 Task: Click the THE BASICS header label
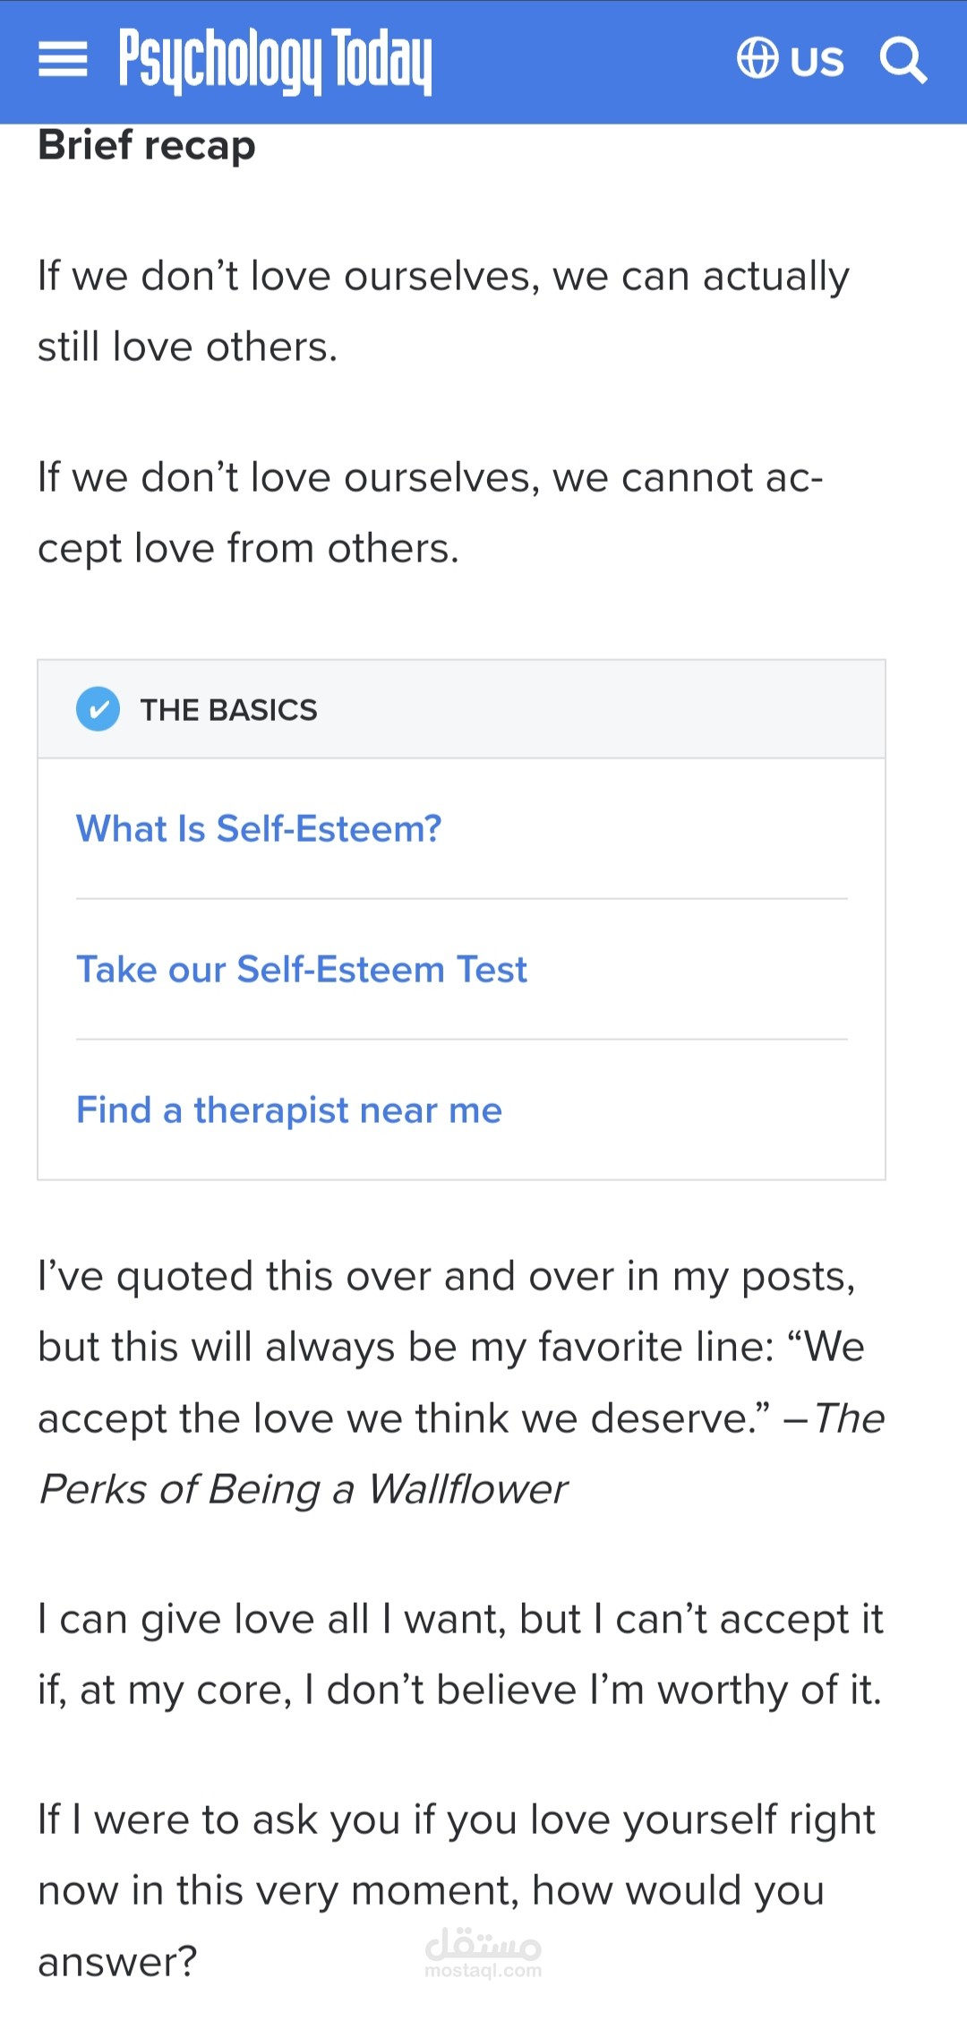click(x=228, y=710)
